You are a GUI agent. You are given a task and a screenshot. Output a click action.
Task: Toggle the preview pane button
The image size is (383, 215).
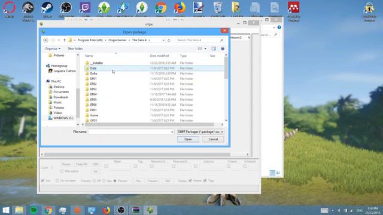click(x=214, y=48)
